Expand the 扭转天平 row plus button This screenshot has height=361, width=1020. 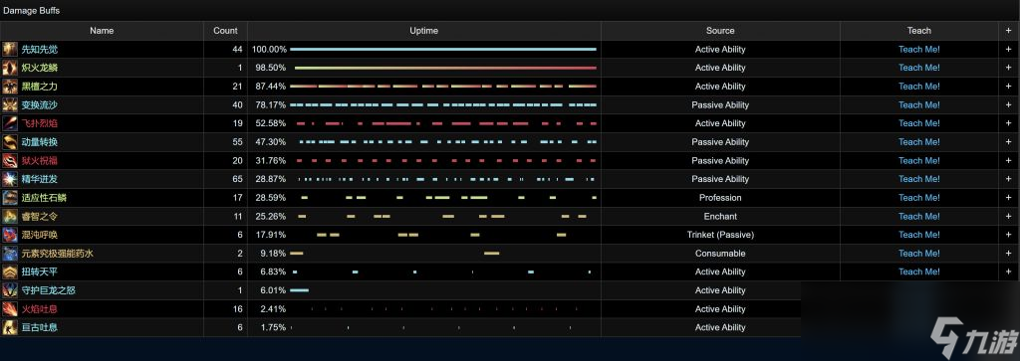coord(1008,271)
